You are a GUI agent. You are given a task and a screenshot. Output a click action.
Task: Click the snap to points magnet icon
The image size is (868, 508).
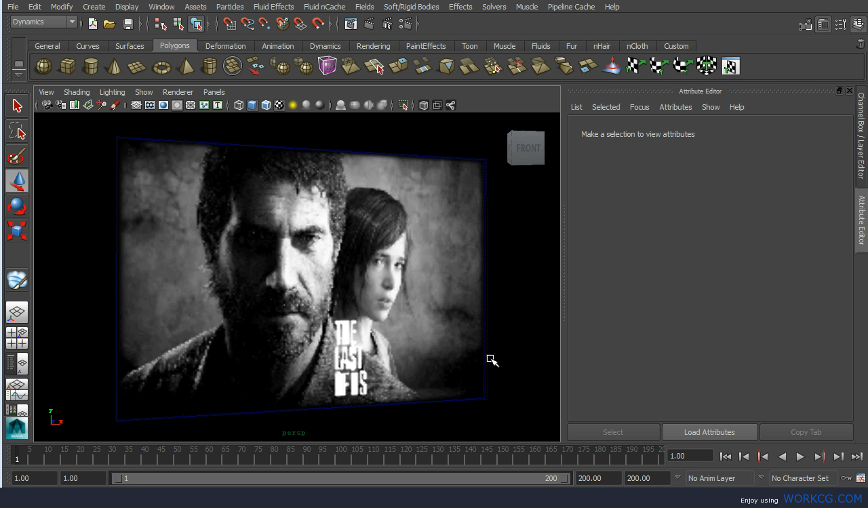pos(265,24)
